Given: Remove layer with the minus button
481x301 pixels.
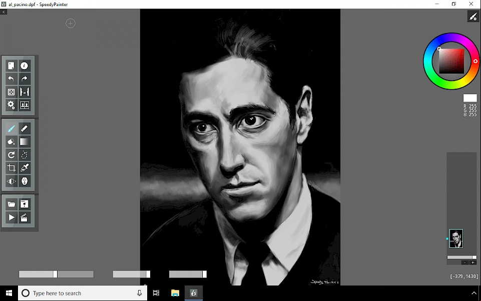Looking at the screenshot, I should pyautogui.click(x=465, y=262).
